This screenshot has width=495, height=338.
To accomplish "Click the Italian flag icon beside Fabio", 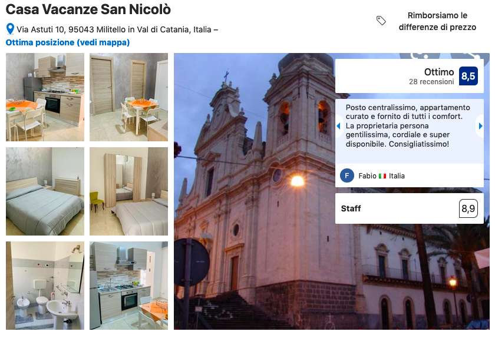I will pyautogui.click(x=382, y=176).
